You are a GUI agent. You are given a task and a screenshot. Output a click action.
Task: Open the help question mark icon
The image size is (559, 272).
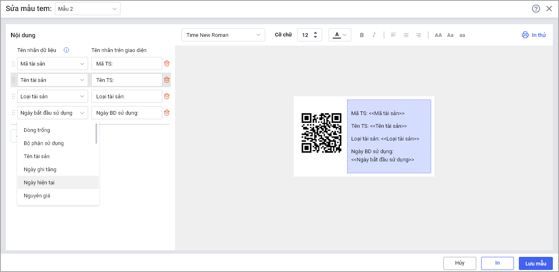(536, 9)
